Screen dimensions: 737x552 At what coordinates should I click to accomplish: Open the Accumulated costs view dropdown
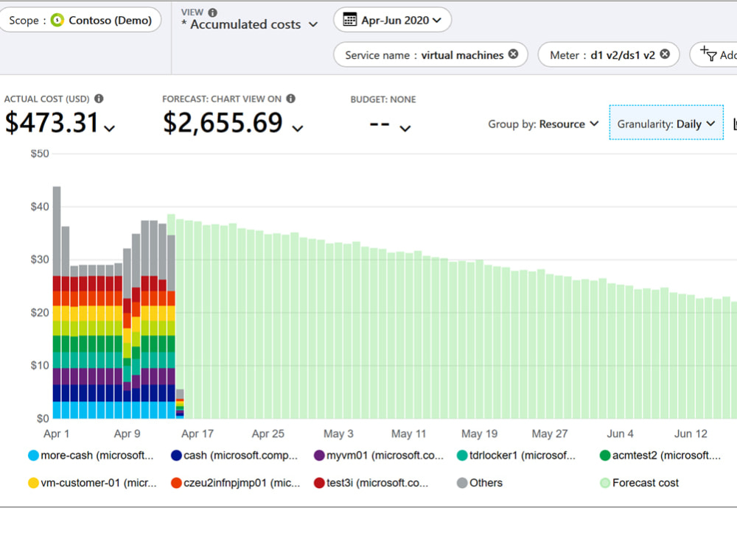click(249, 24)
